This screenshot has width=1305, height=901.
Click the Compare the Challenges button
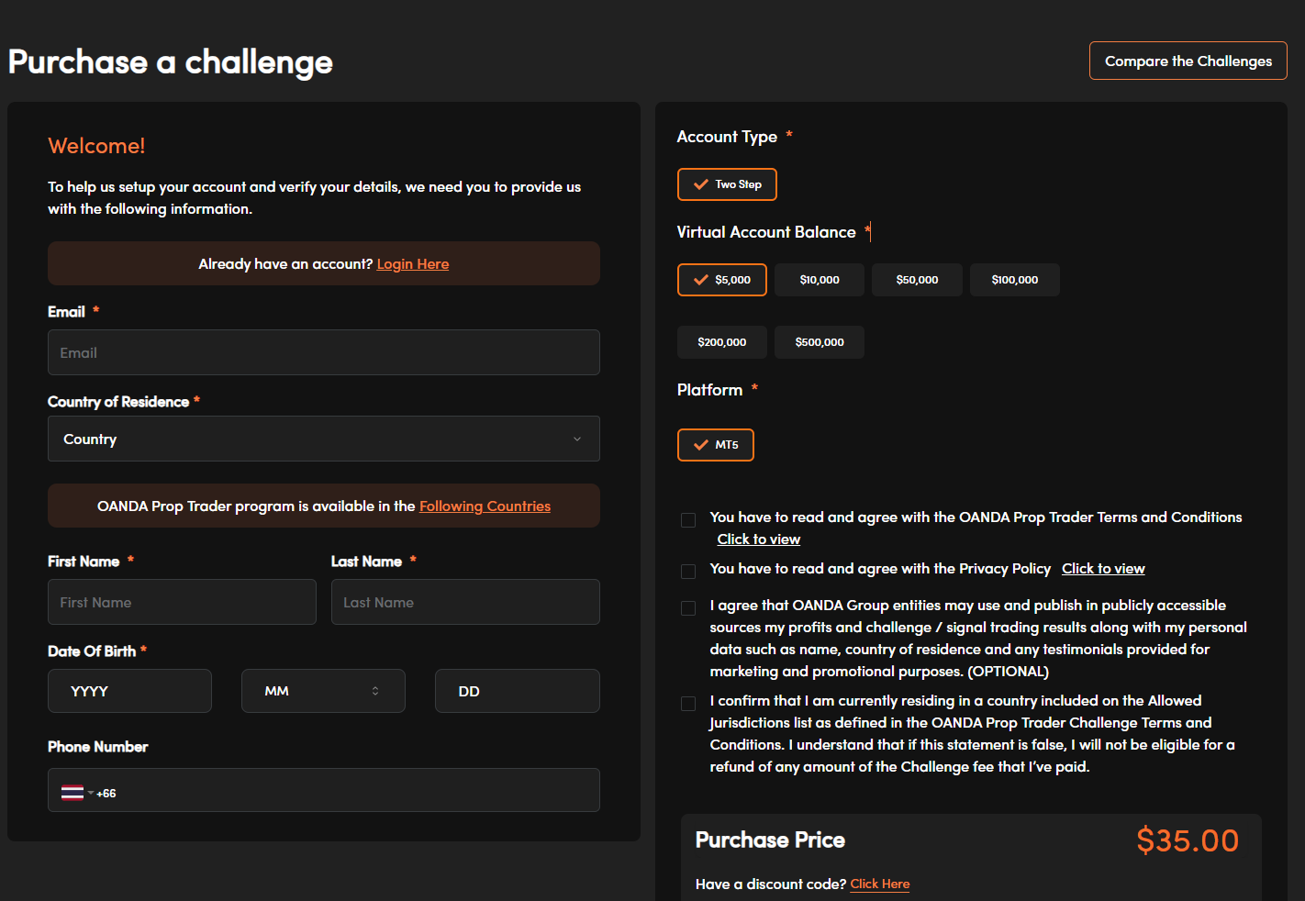1188,61
